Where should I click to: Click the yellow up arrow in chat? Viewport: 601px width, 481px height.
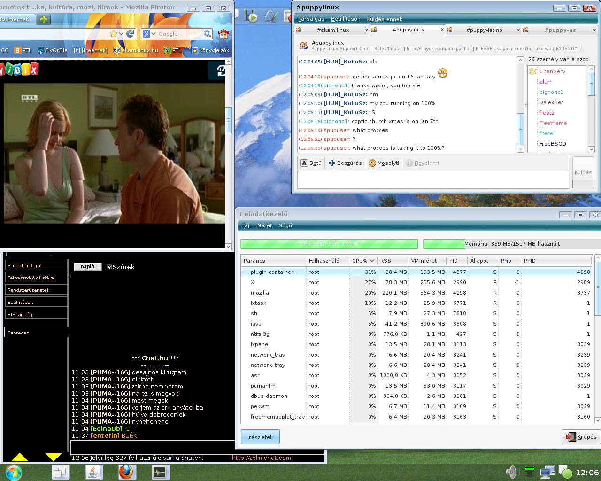coord(20,457)
